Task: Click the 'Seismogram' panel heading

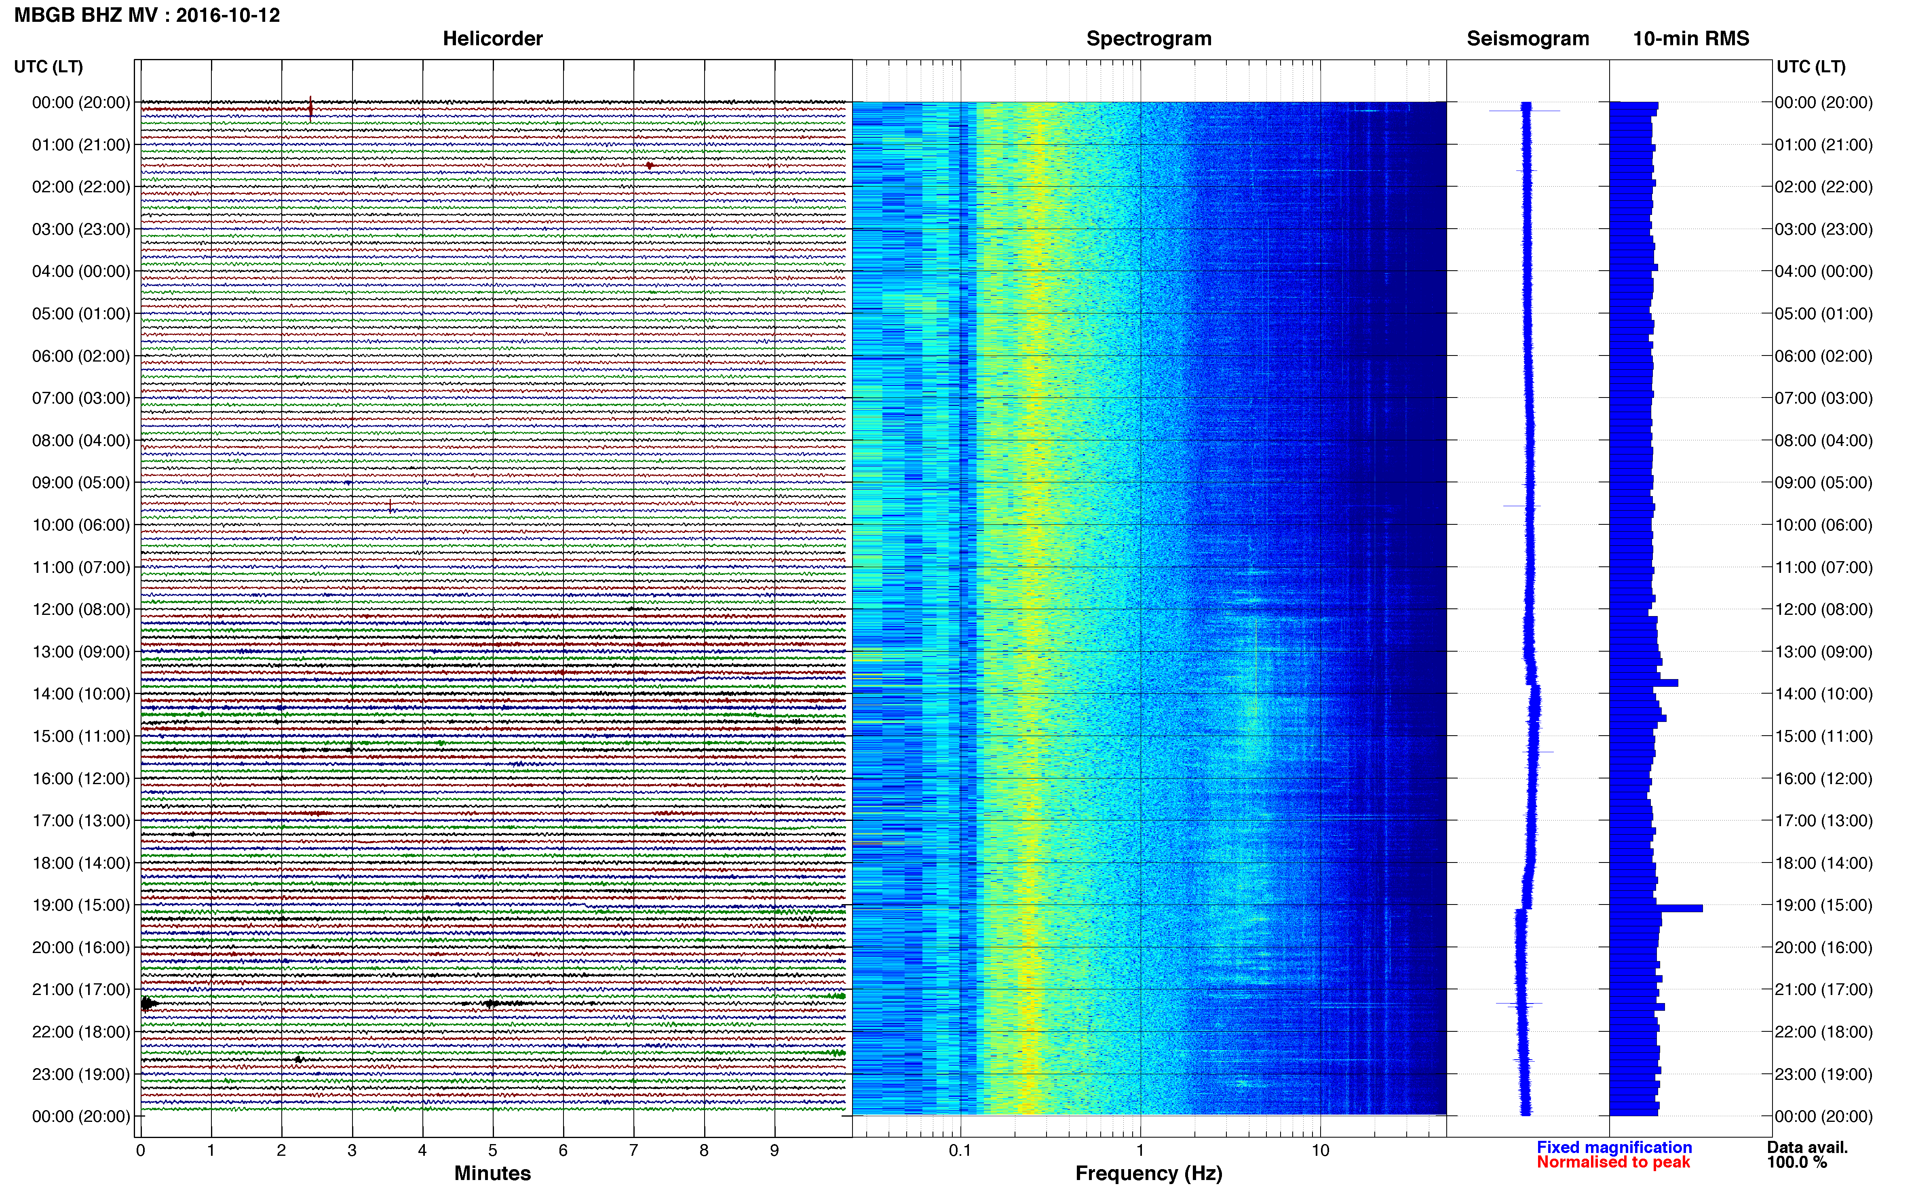Action: point(1528,39)
